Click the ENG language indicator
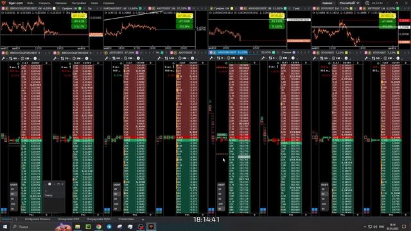The width and height of the screenshot is (411, 231). point(381,227)
